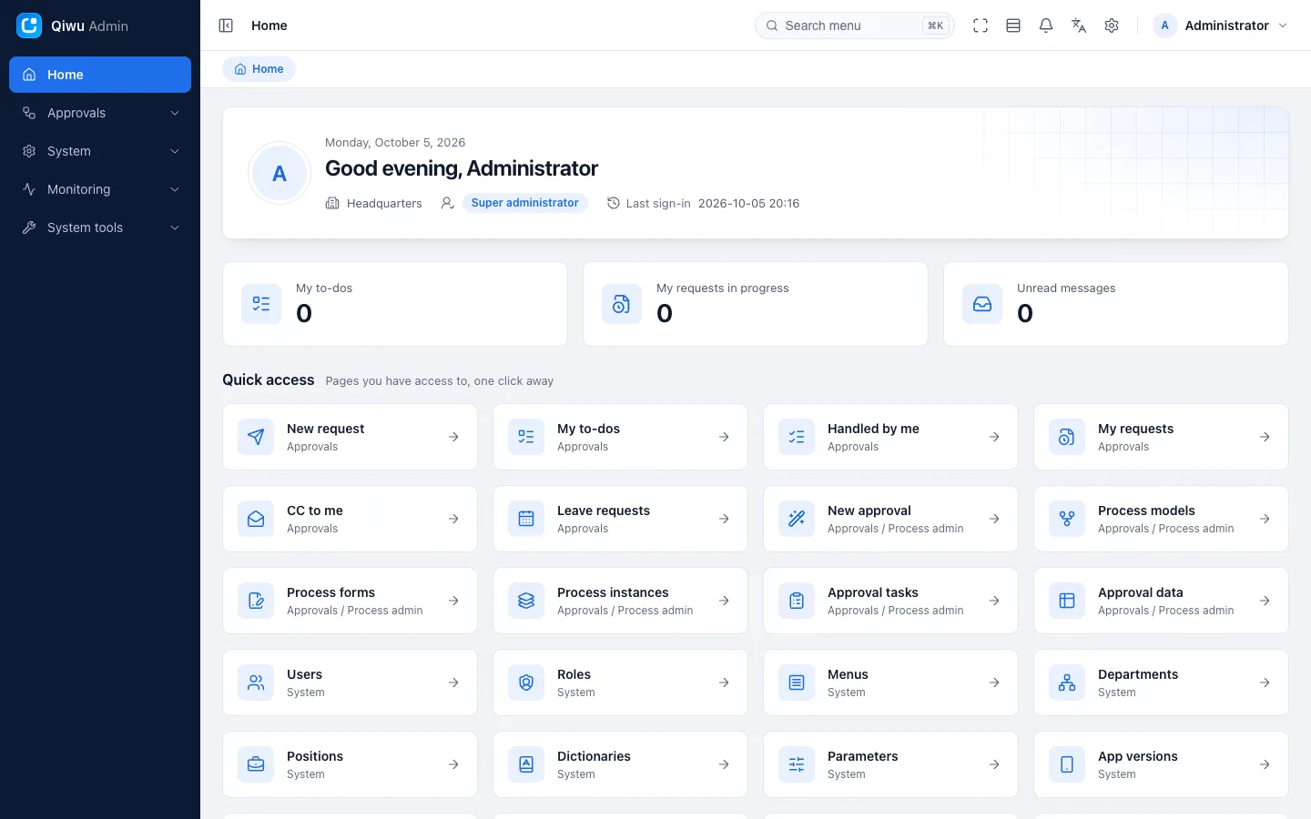This screenshot has width=1311, height=819.
Task: Open notifications bell
Action: pyautogui.click(x=1046, y=25)
